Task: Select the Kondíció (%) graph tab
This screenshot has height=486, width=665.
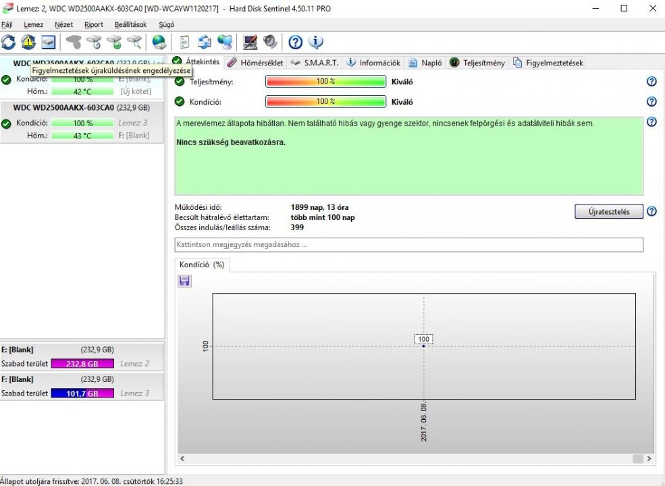Action: (x=202, y=265)
